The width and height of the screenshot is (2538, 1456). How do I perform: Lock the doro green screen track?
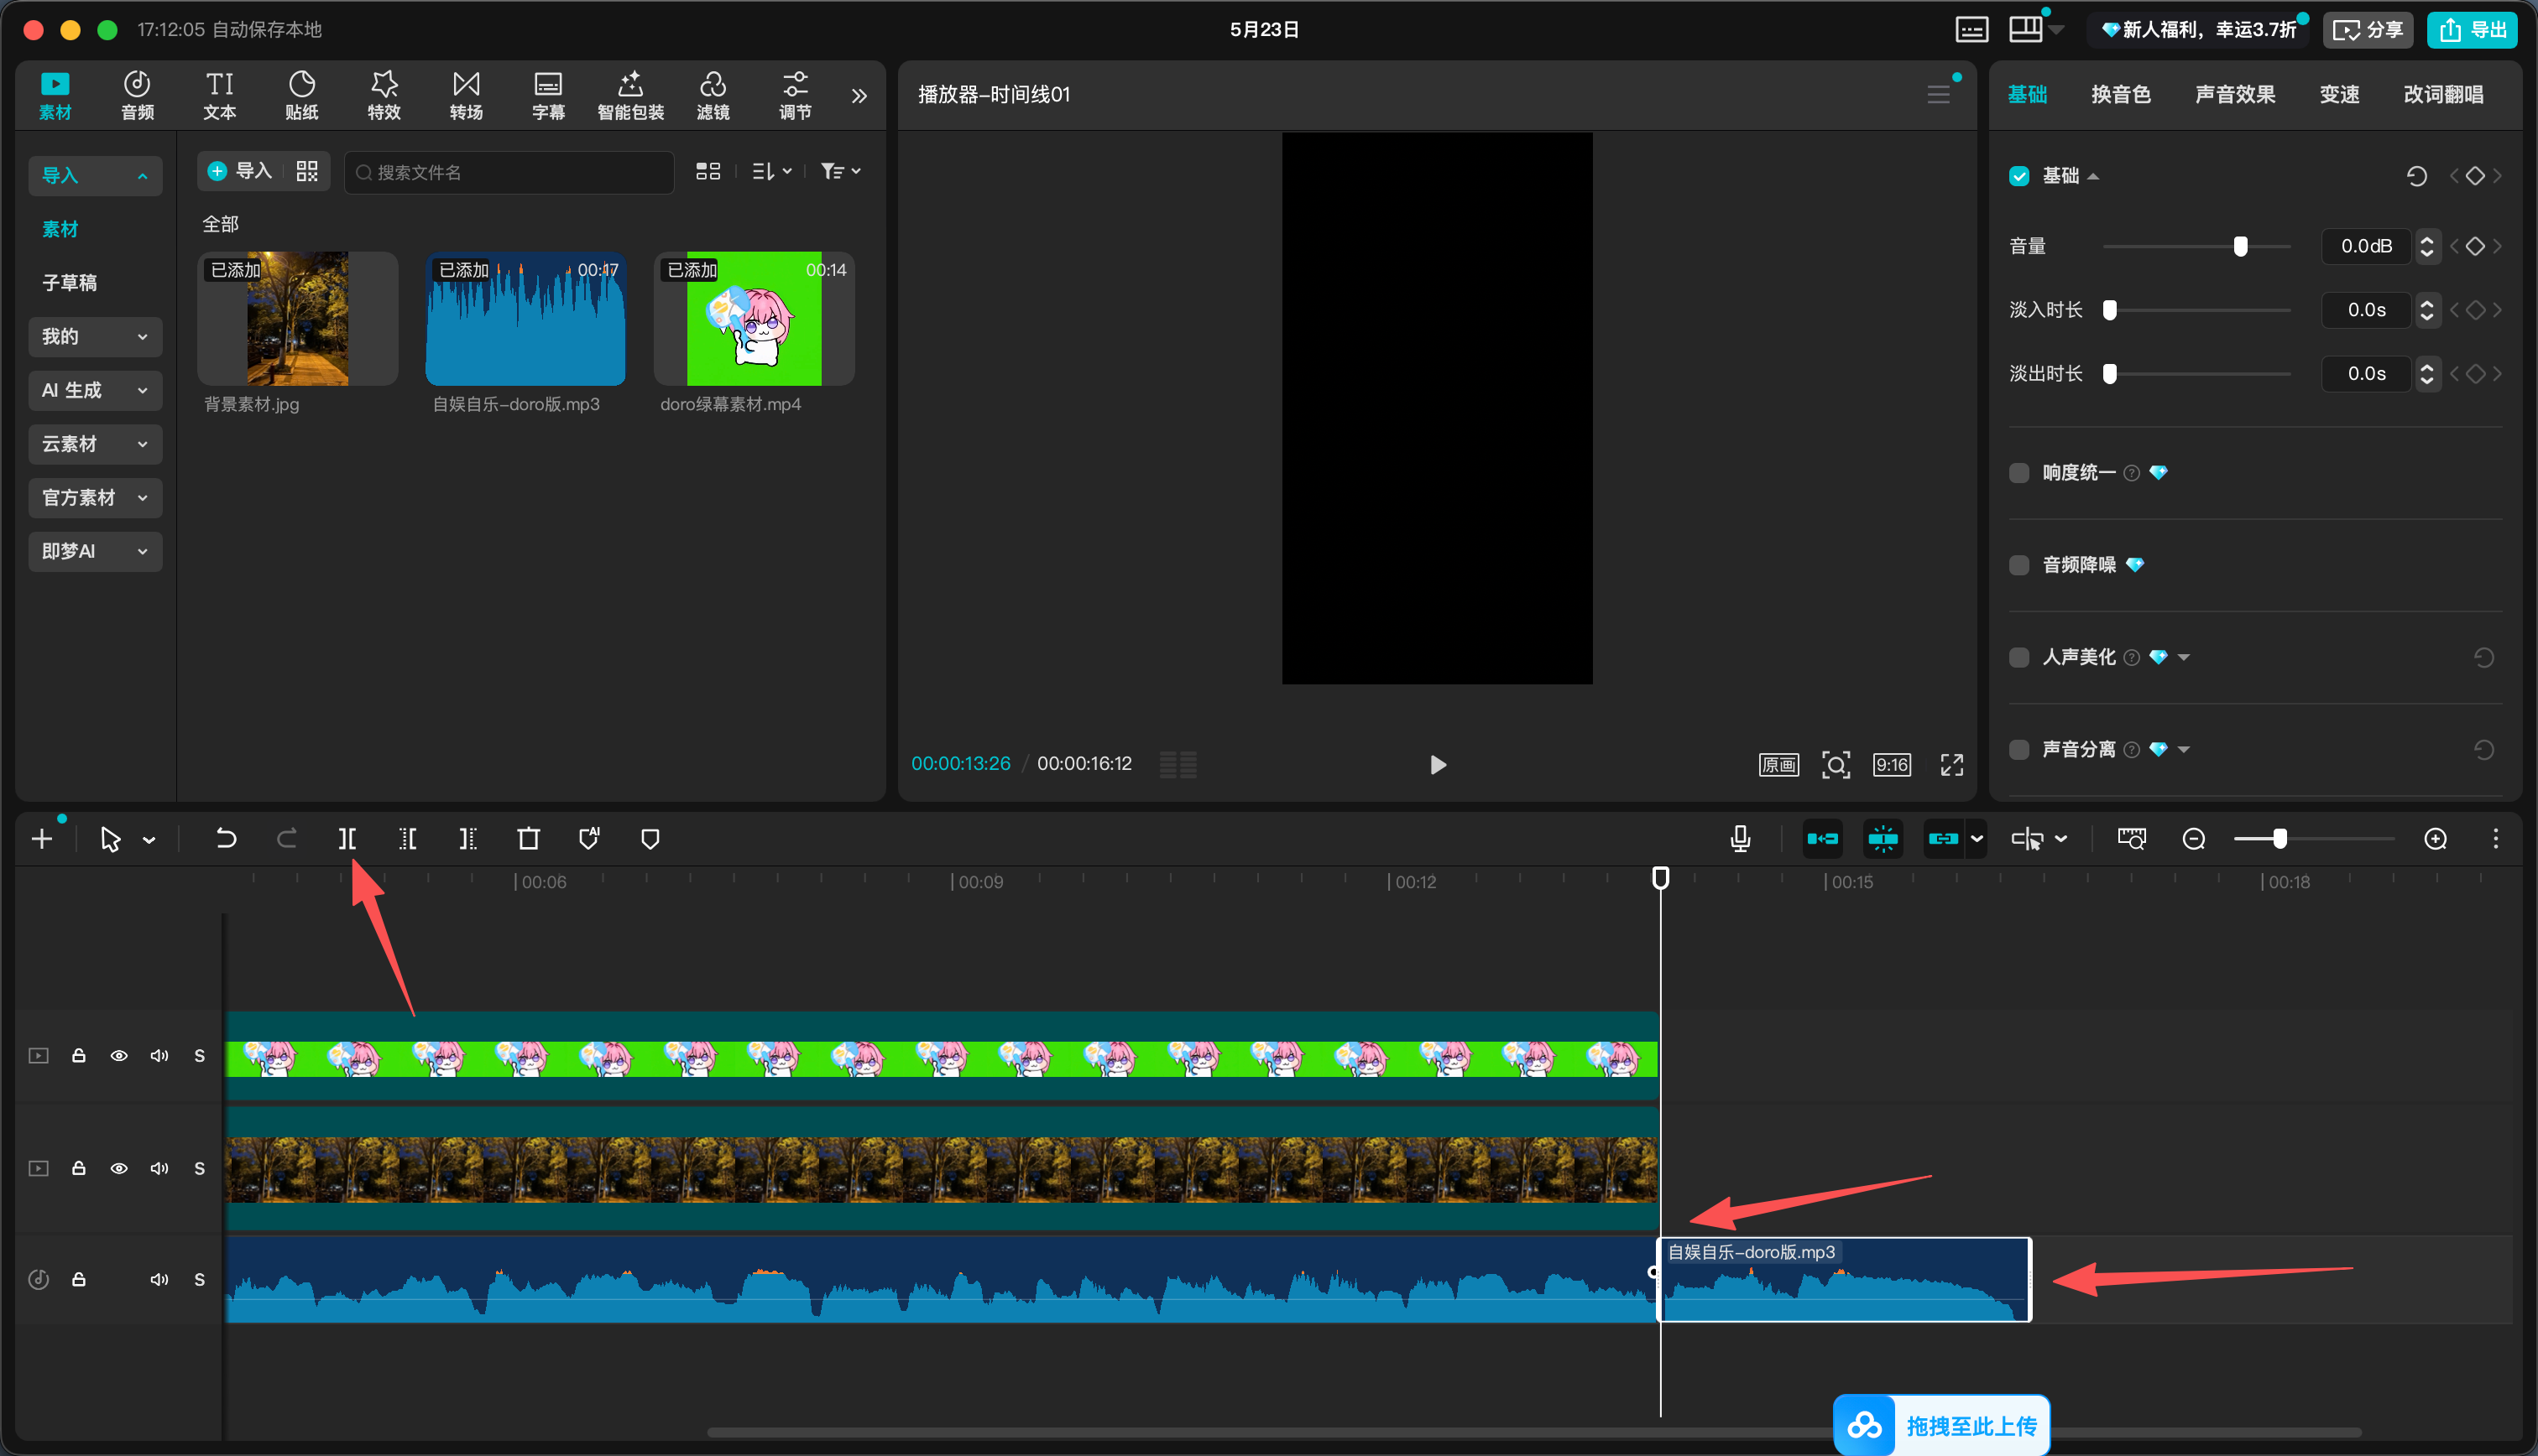click(x=78, y=1055)
